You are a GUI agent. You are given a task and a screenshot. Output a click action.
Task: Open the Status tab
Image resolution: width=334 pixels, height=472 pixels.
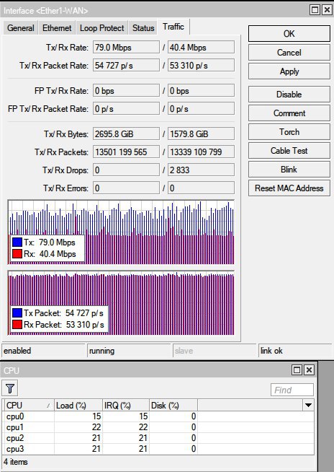pyautogui.click(x=143, y=28)
